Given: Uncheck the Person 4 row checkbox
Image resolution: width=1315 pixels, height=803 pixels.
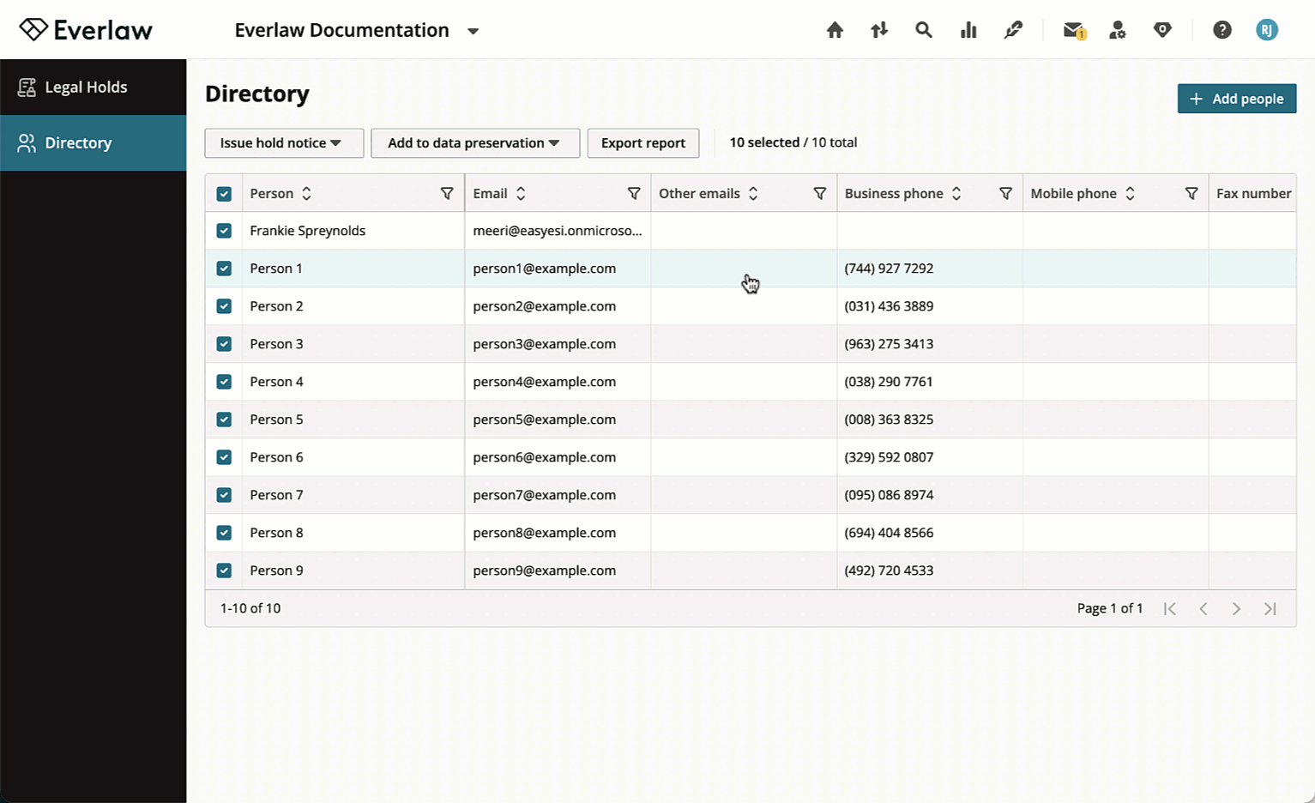Looking at the screenshot, I should (x=224, y=382).
